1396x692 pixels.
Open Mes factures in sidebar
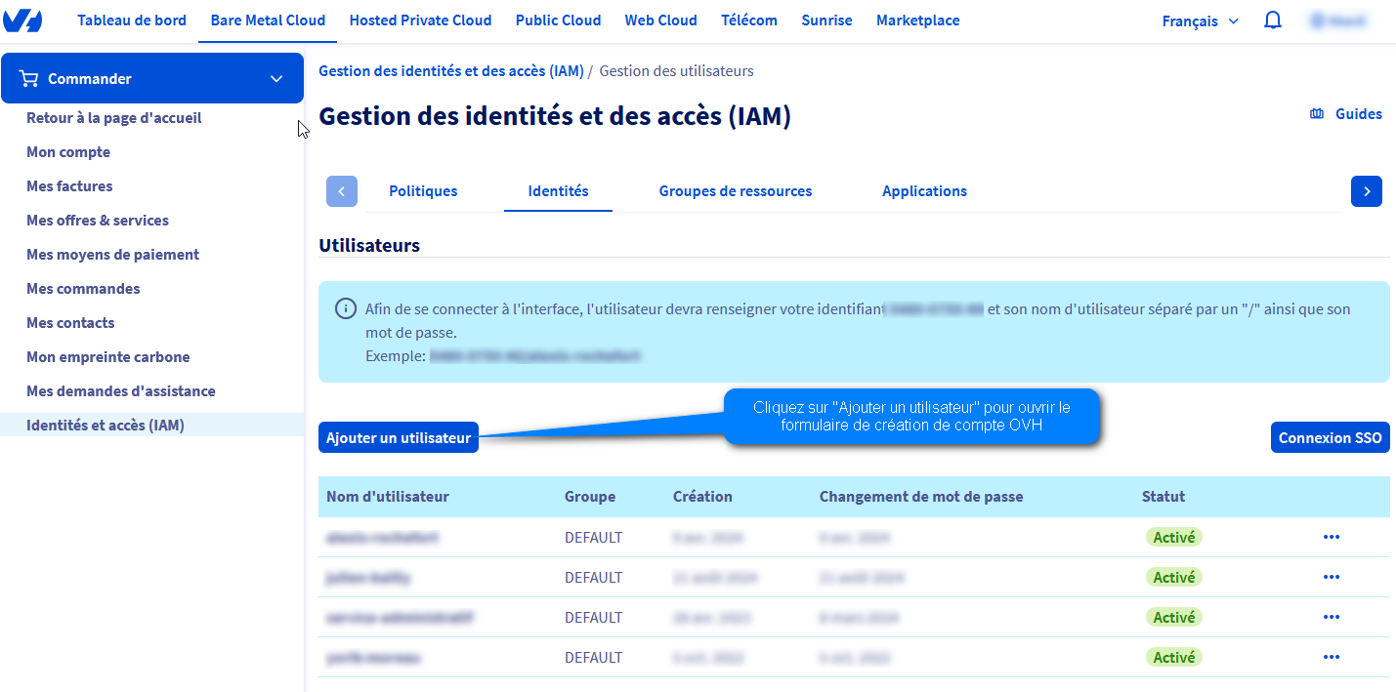[69, 186]
